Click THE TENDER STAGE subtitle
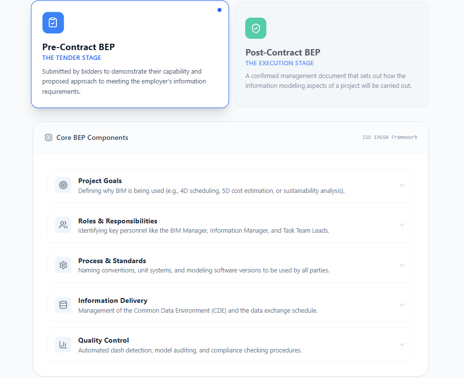This screenshot has width=464, height=378. pyautogui.click(x=72, y=58)
